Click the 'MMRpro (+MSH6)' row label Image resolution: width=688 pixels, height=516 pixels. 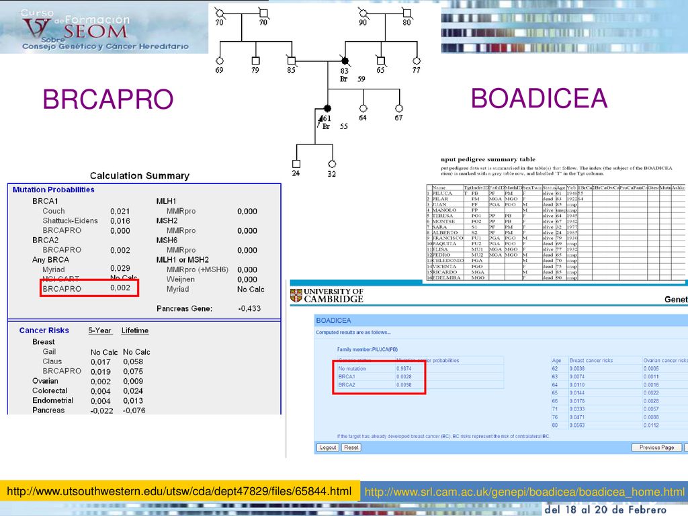tap(198, 269)
